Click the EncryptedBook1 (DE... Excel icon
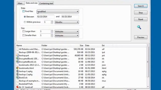 [17, 58]
